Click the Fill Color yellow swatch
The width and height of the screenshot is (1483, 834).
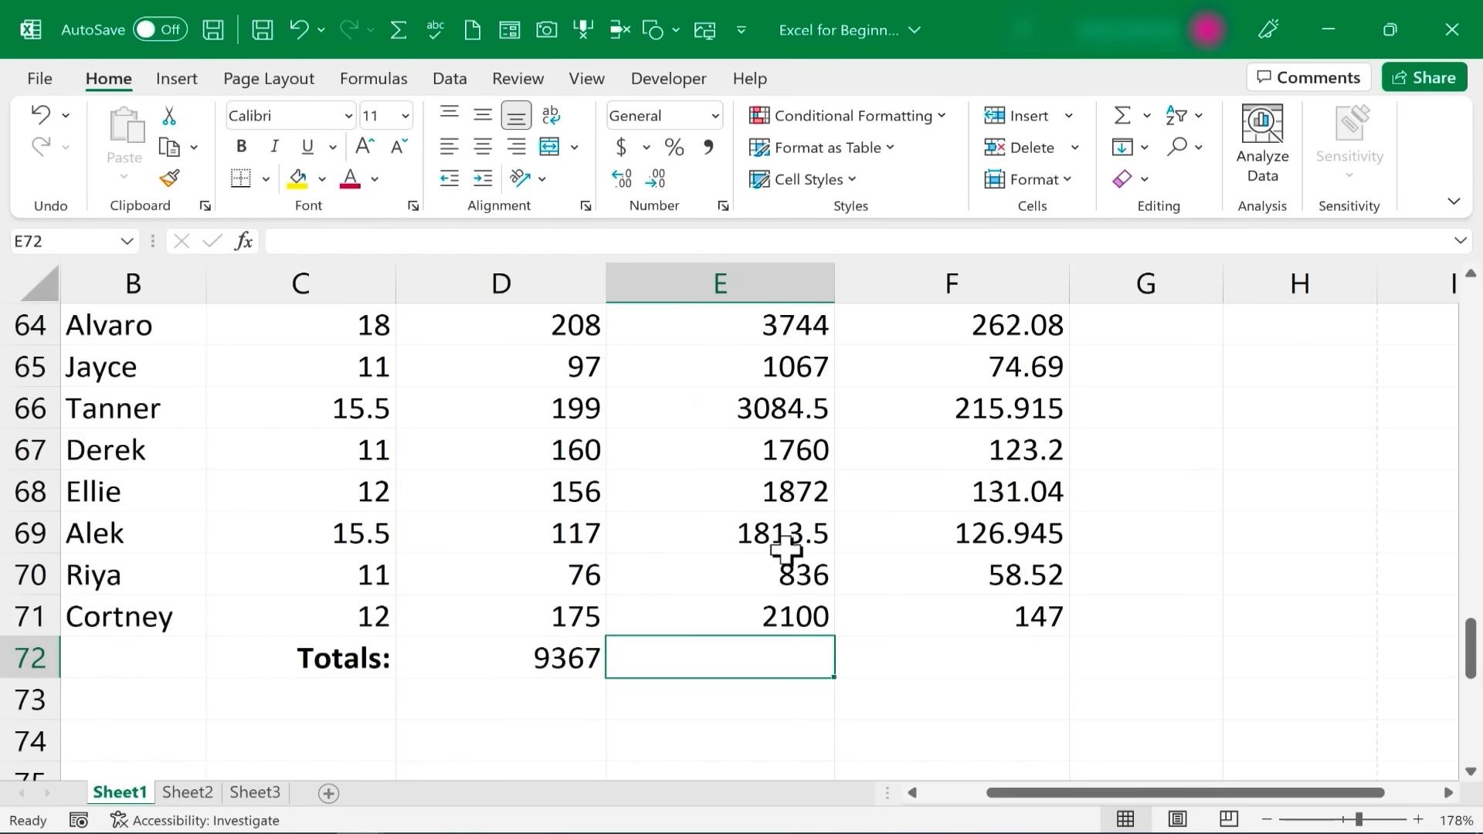pos(297,179)
